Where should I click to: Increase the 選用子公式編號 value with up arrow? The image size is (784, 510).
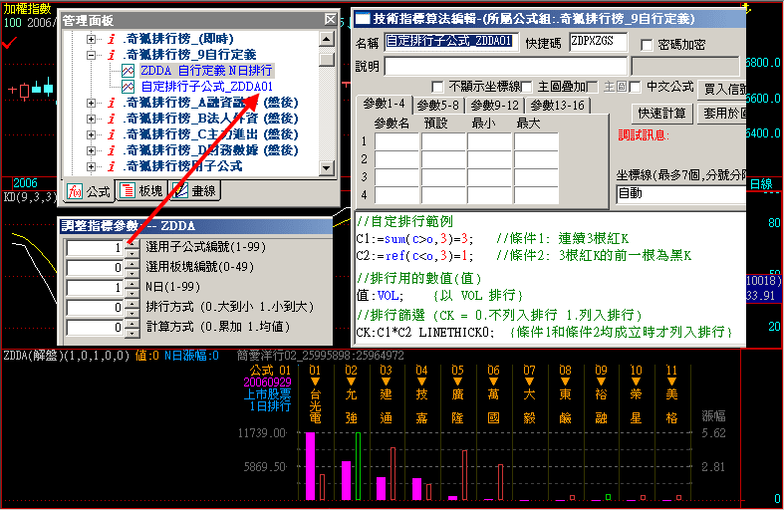tap(131, 243)
